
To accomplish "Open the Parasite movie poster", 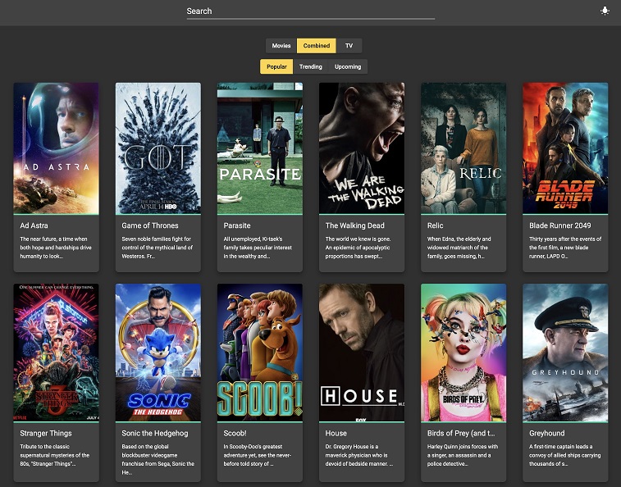I will (x=259, y=148).
